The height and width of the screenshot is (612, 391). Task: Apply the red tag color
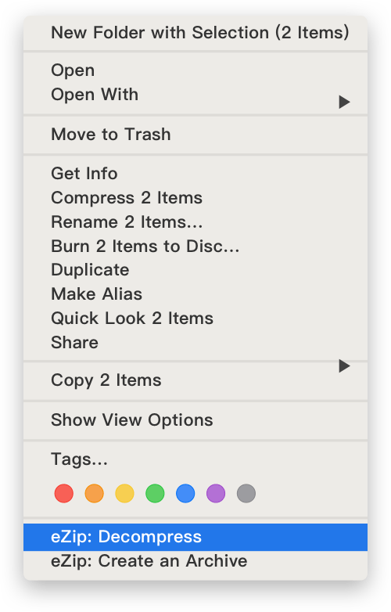coord(64,493)
